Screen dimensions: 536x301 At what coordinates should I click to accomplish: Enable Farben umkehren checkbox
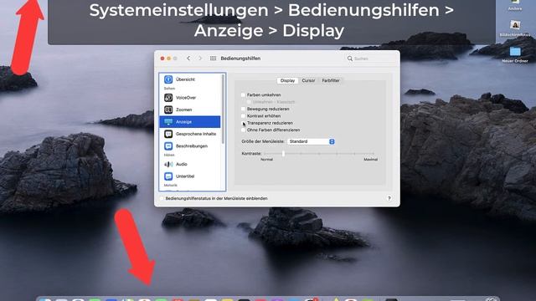pos(243,94)
